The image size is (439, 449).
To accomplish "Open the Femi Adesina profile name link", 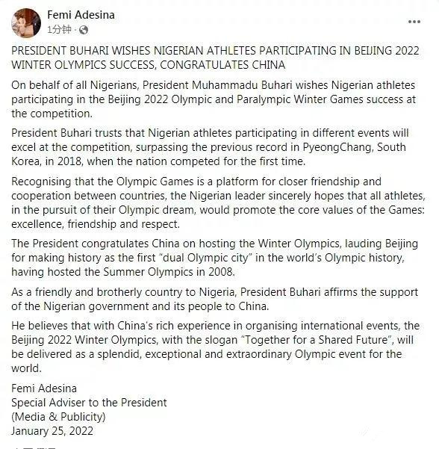I will (81, 15).
